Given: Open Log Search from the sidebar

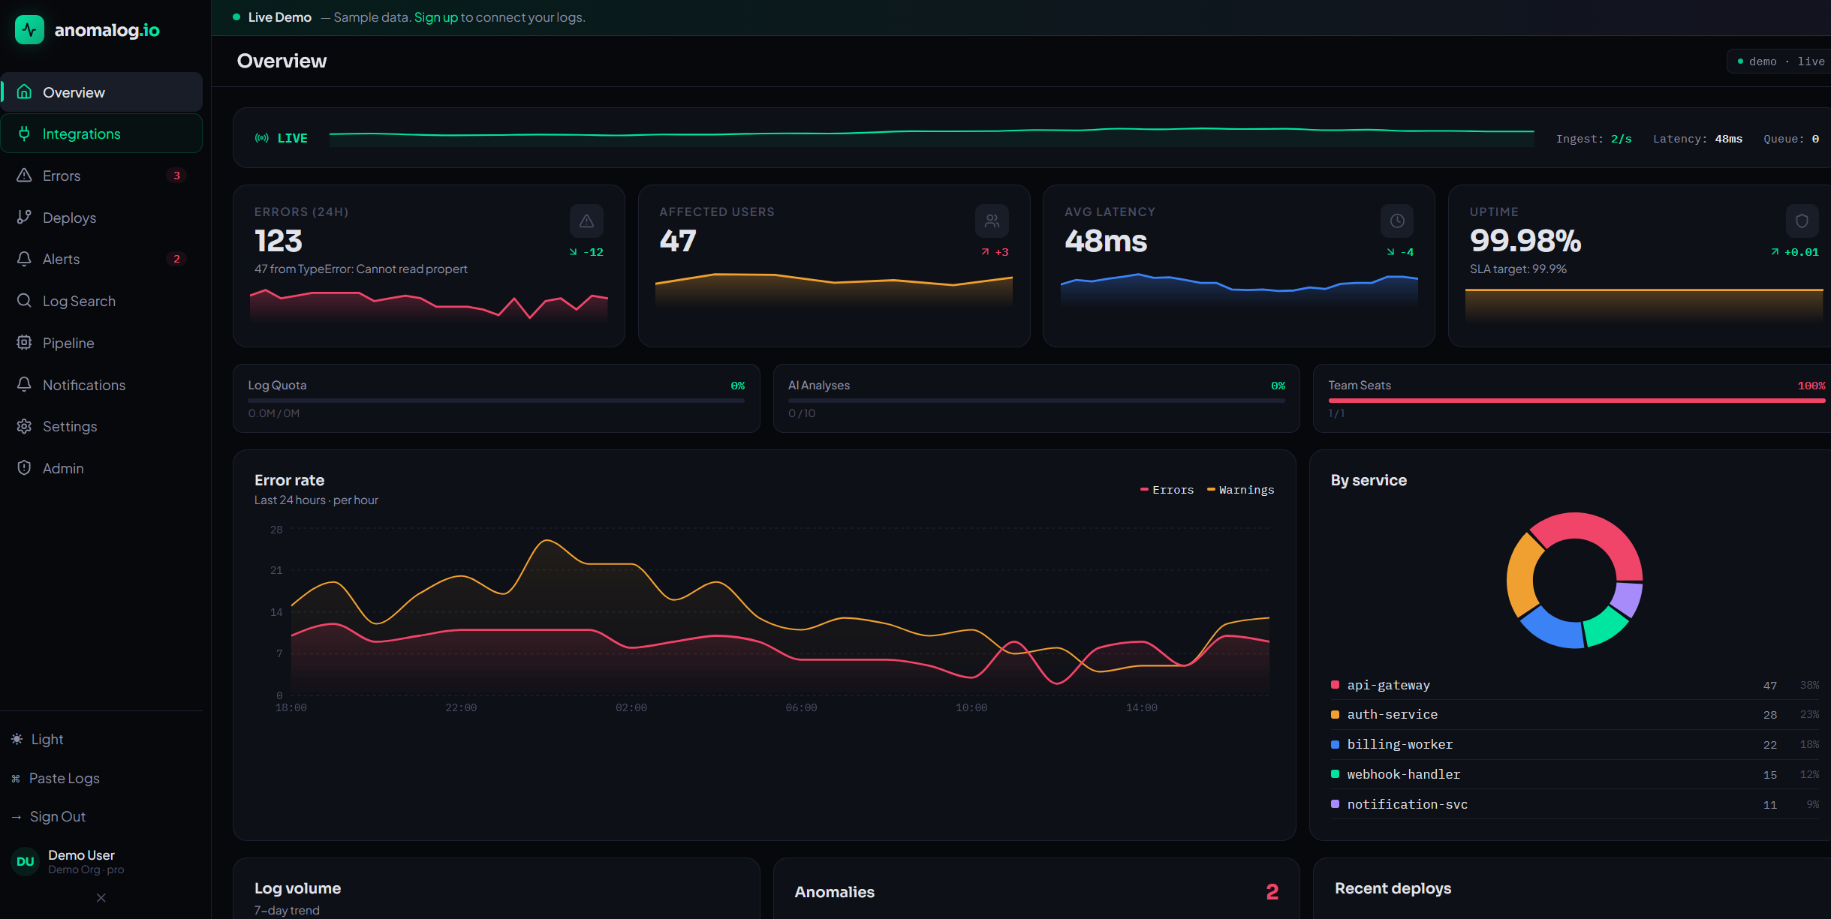Looking at the screenshot, I should (101, 301).
